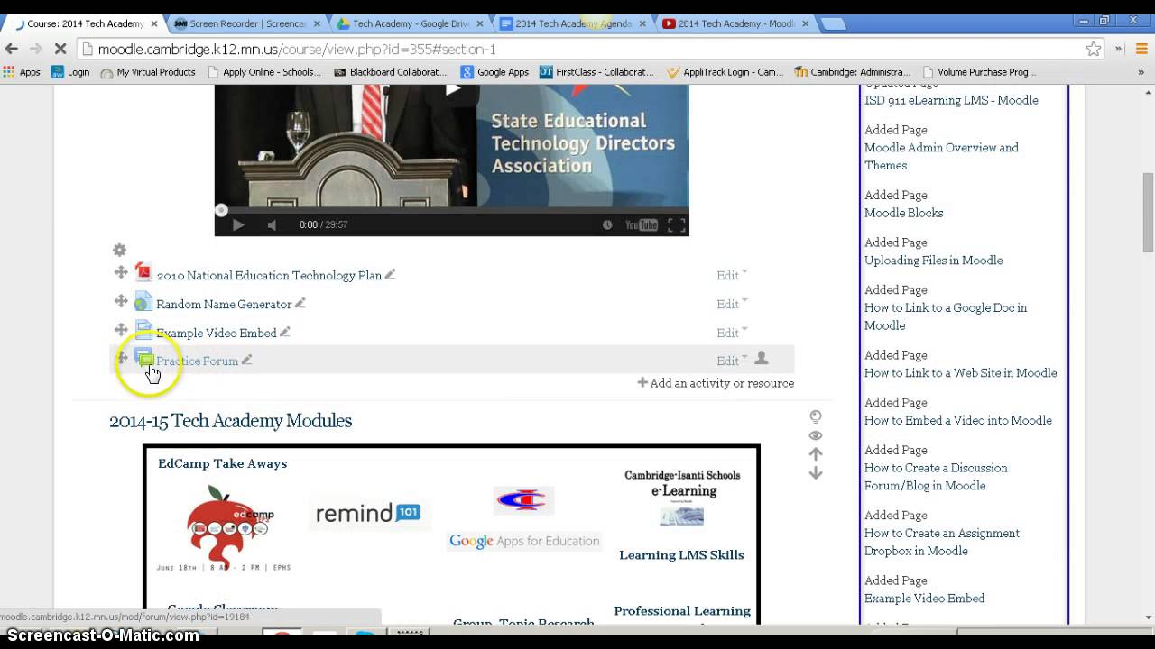This screenshot has width=1155, height=649.
Task: Click Google Apps for Education logo
Action: tap(524, 541)
